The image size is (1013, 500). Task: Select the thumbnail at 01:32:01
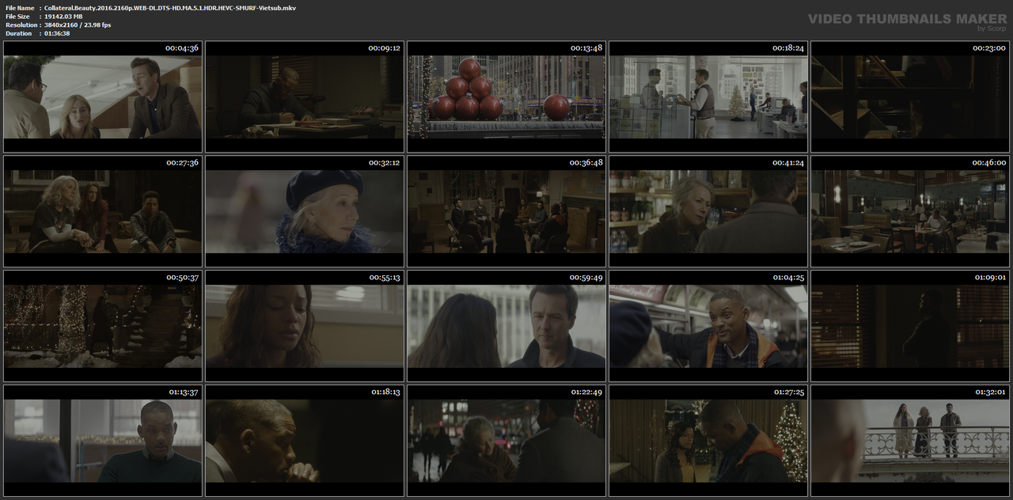tap(911, 441)
